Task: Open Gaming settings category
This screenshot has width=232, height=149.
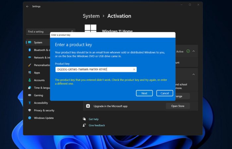Action: pyautogui.click(x=38, y=95)
